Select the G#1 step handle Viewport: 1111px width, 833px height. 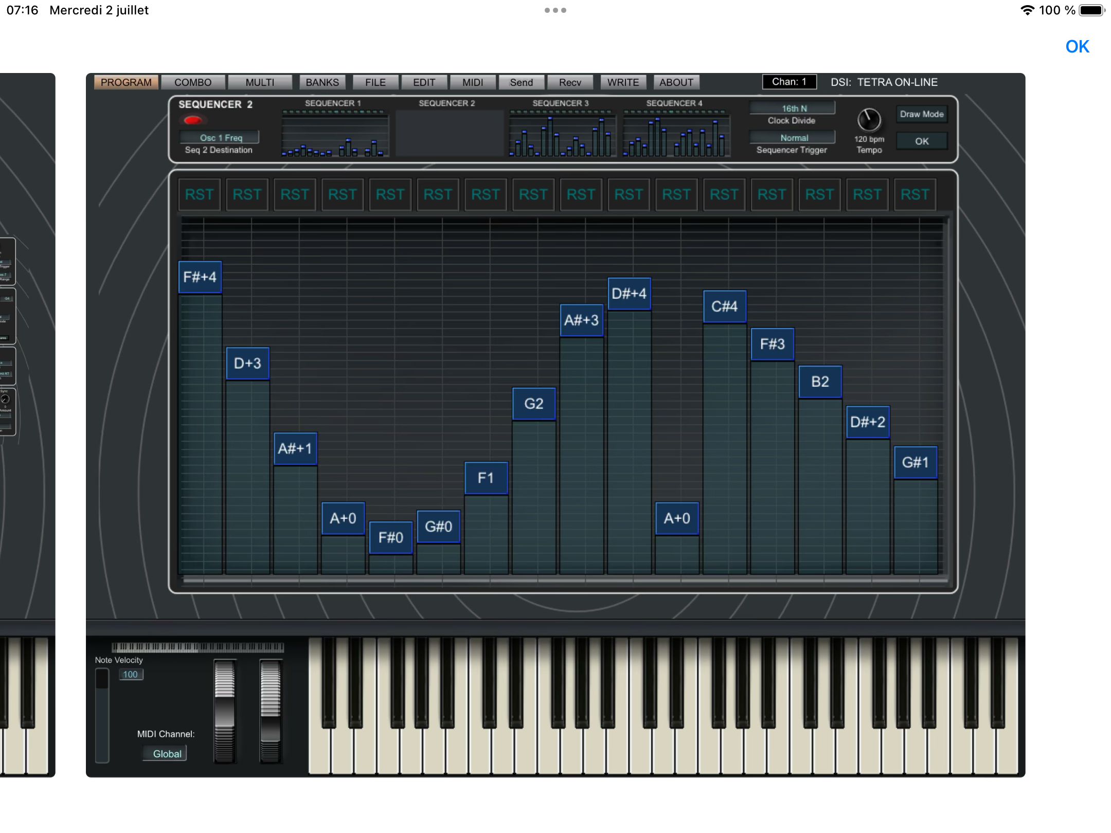916,462
